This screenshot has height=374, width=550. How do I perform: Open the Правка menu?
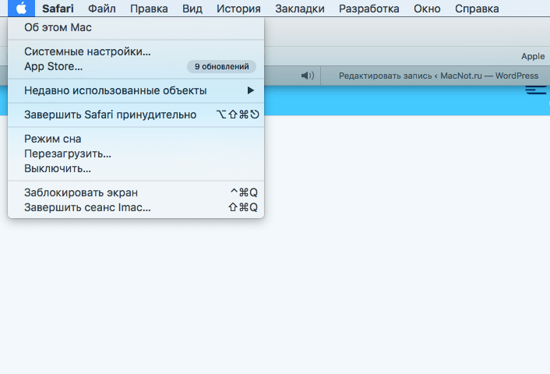coord(149,9)
